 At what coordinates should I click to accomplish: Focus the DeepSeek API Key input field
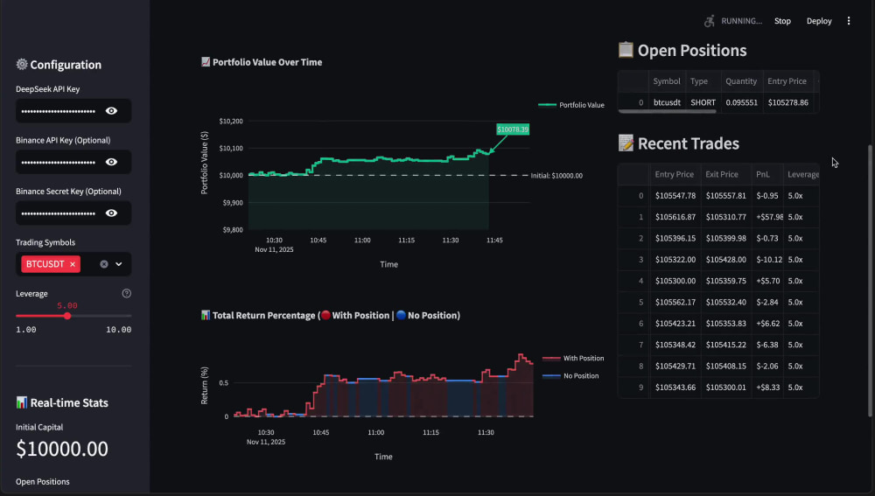[x=60, y=111]
